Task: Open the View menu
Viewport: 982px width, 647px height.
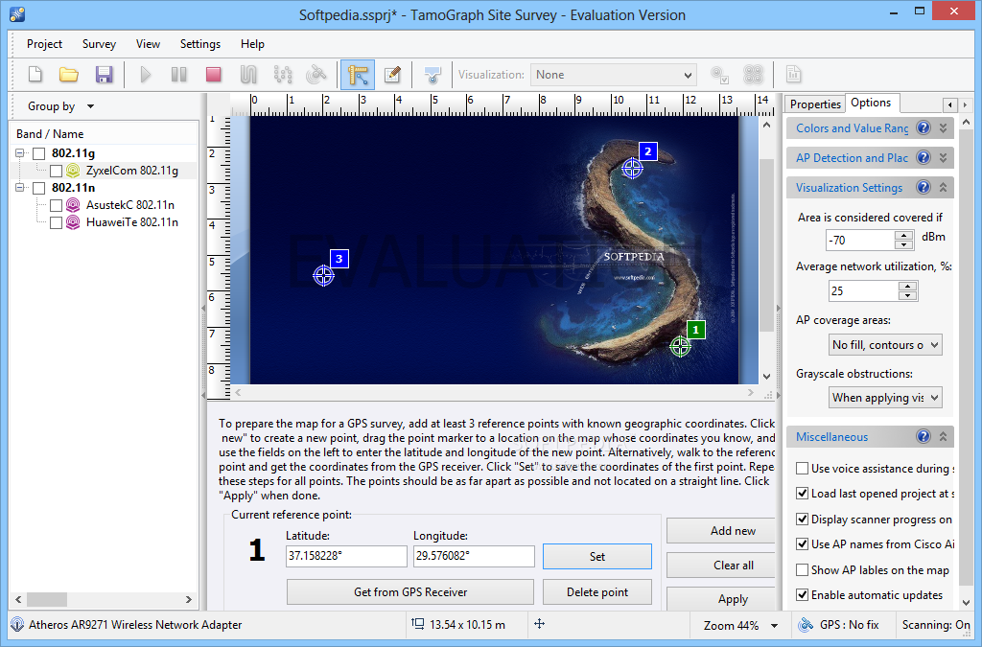Action: [148, 44]
